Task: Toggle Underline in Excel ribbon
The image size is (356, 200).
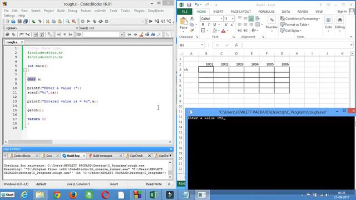Action: click(214, 24)
